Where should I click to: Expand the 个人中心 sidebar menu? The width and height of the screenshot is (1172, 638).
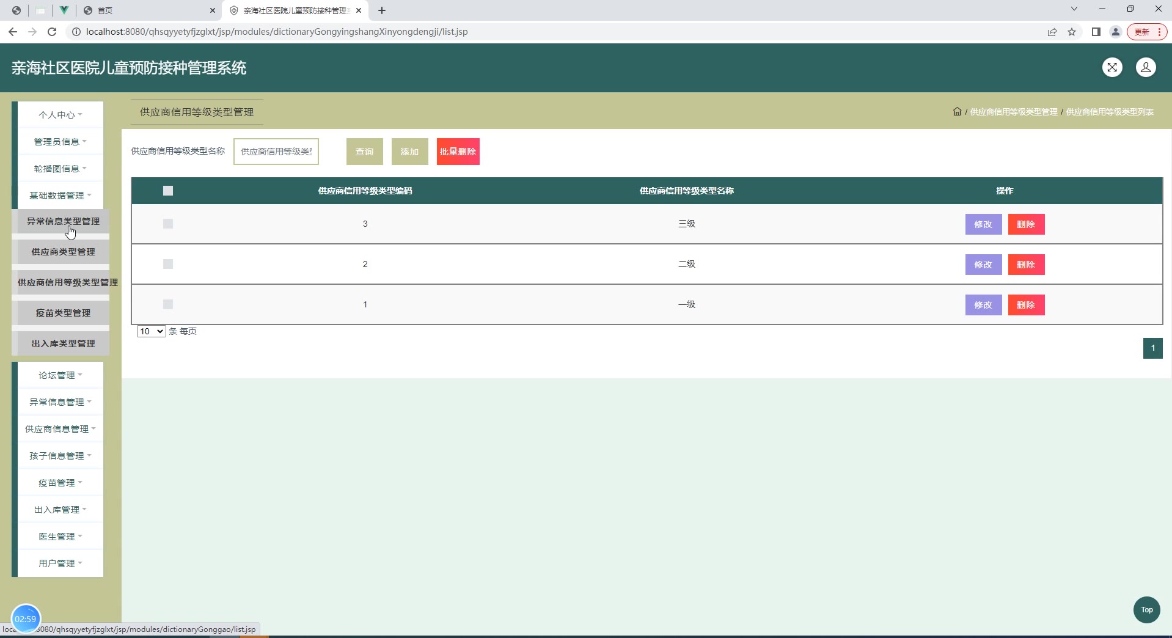(60, 115)
